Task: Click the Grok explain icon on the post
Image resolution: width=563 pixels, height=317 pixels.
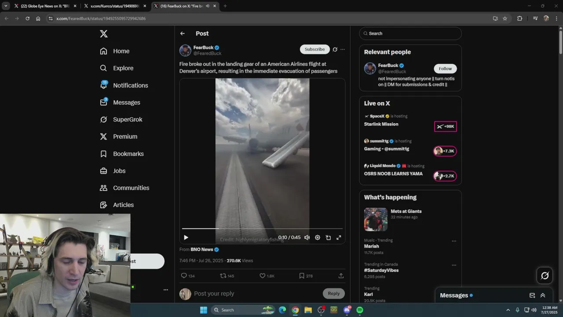Action: tap(335, 49)
